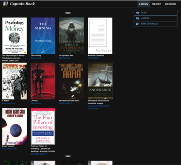Click the I, Robot title under the red cover
The width and height of the screenshot is (181, 165).
(x=34, y=101)
